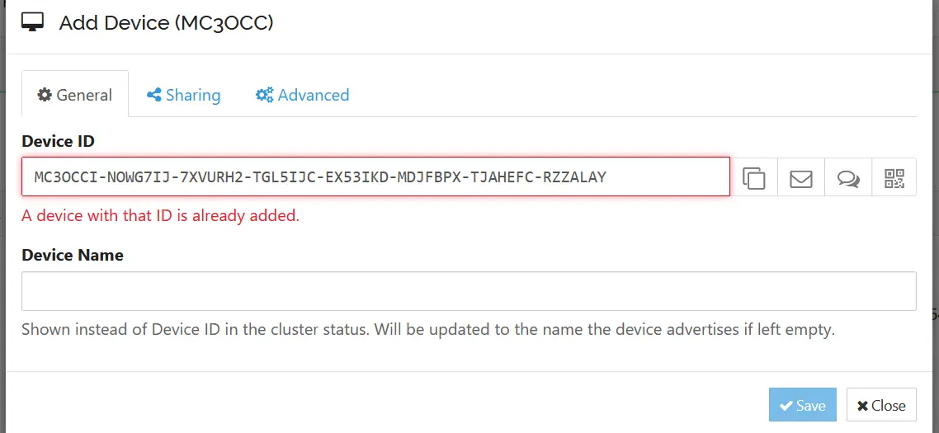939x433 pixels.
Task: Save the new device
Action: (803, 405)
